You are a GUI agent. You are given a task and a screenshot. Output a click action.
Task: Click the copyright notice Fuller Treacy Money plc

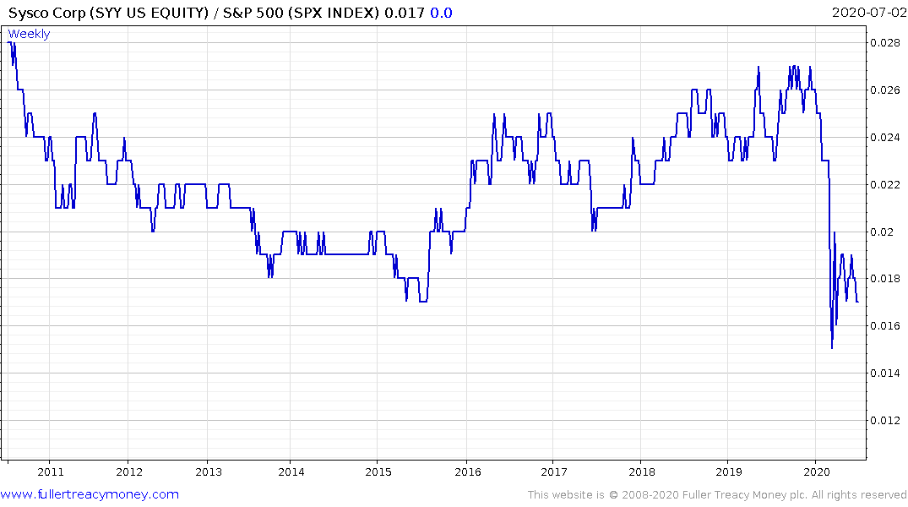717,495
